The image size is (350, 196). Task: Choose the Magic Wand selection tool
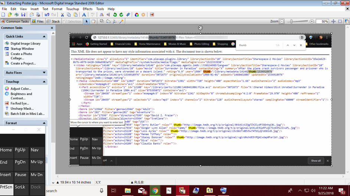[121, 21]
